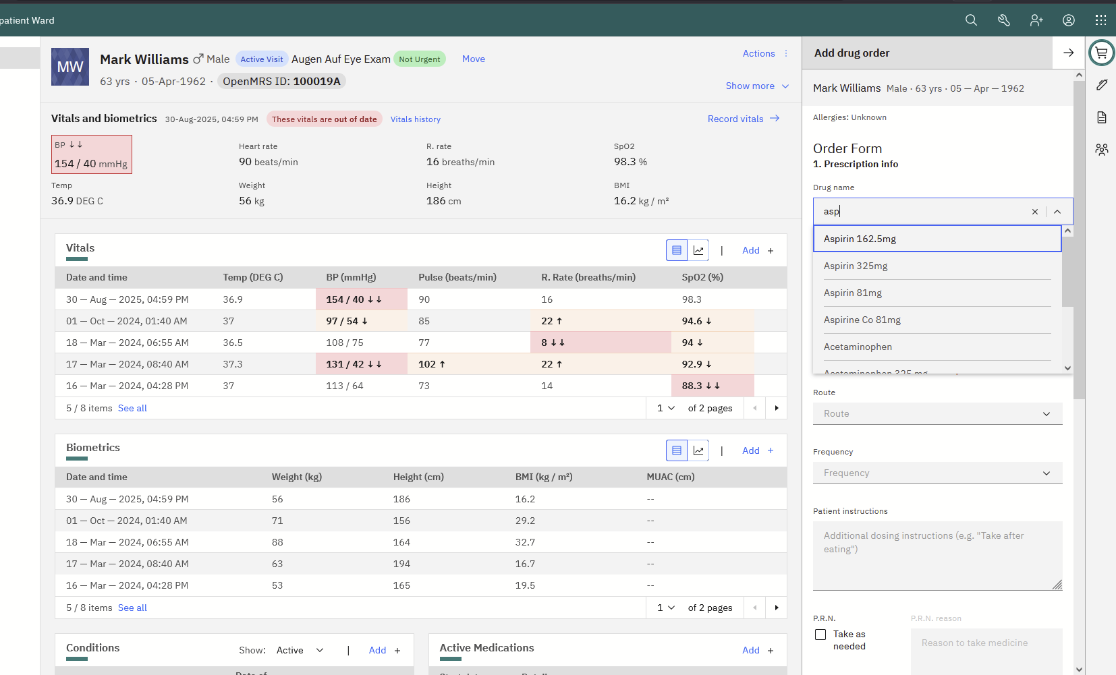The height and width of the screenshot is (675, 1116).
Task: Open the clinical form document icon
Action: pyautogui.click(x=1101, y=117)
